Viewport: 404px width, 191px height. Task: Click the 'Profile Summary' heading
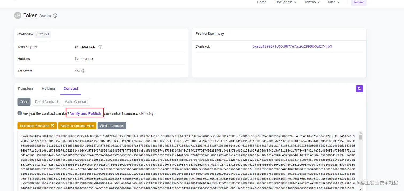click(x=210, y=34)
